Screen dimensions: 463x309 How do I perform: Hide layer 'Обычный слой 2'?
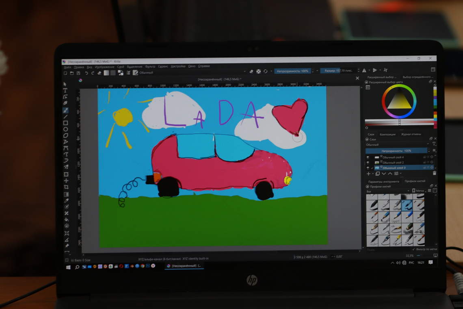pos(368,163)
